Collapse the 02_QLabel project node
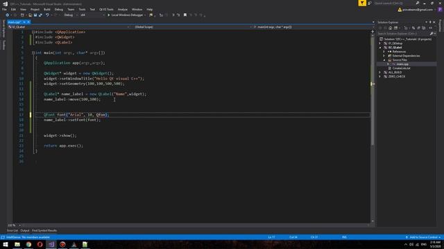 pos(380,48)
